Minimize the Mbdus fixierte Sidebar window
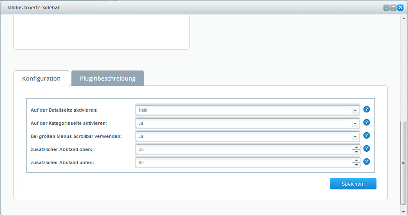 [x=386, y=7]
